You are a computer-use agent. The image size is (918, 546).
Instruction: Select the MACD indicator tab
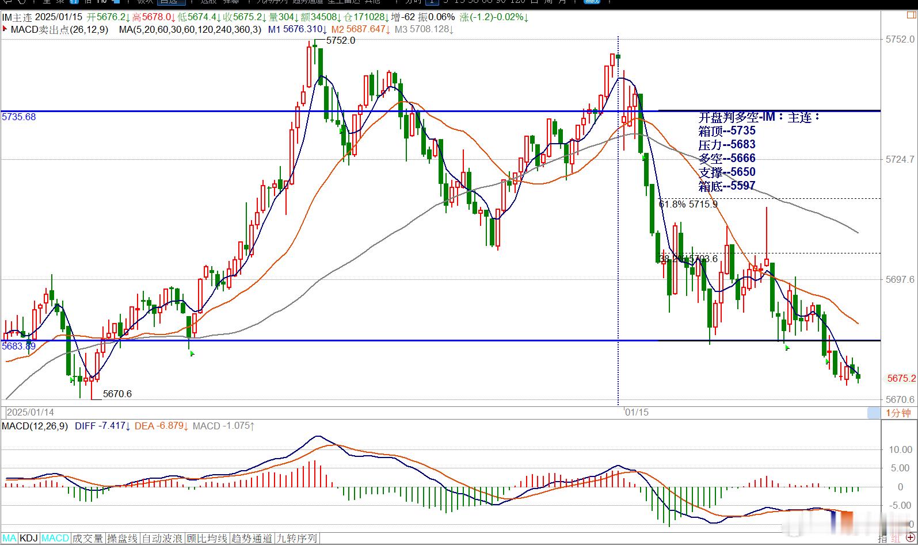coord(55,539)
